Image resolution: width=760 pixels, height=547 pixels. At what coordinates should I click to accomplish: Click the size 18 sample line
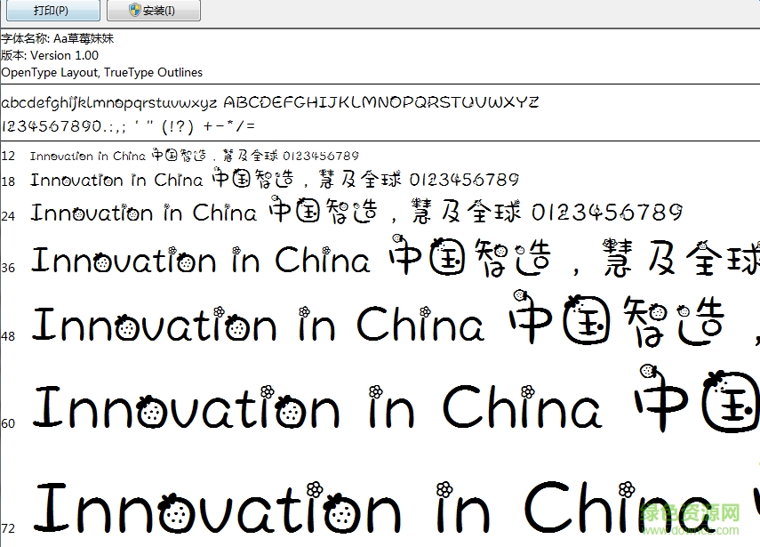pyautogui.click(x=275, y=180)
